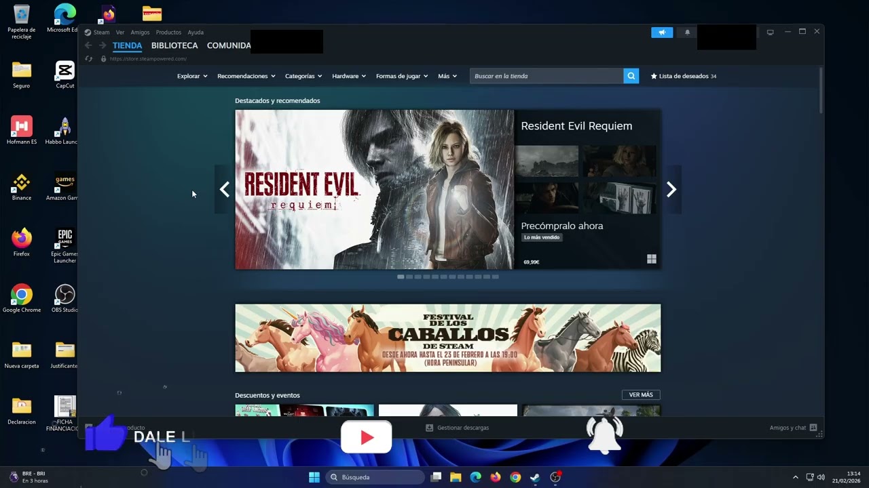The image size is (869, 488).
Task: Open the Steam menu in title bar
Action: (97, 33)
